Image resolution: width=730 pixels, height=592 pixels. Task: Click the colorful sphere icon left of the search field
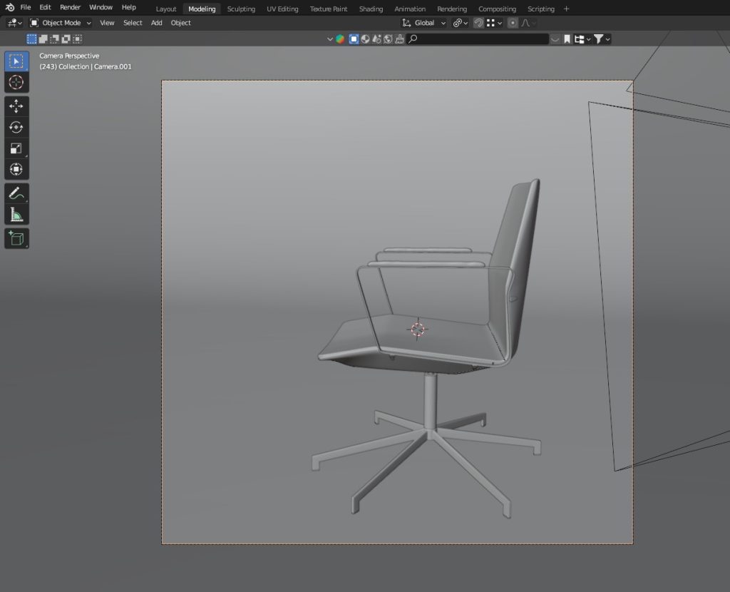[341, 39]
